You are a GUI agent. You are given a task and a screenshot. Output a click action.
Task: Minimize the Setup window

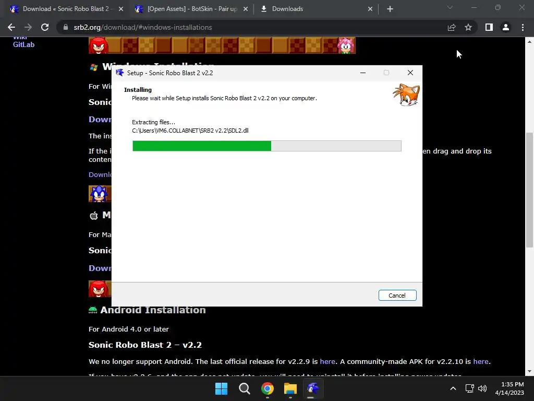coord(363,73)
